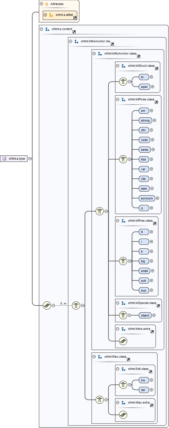Select the q element node
Screen dimensions: 169x428
(x=144, y=208)
